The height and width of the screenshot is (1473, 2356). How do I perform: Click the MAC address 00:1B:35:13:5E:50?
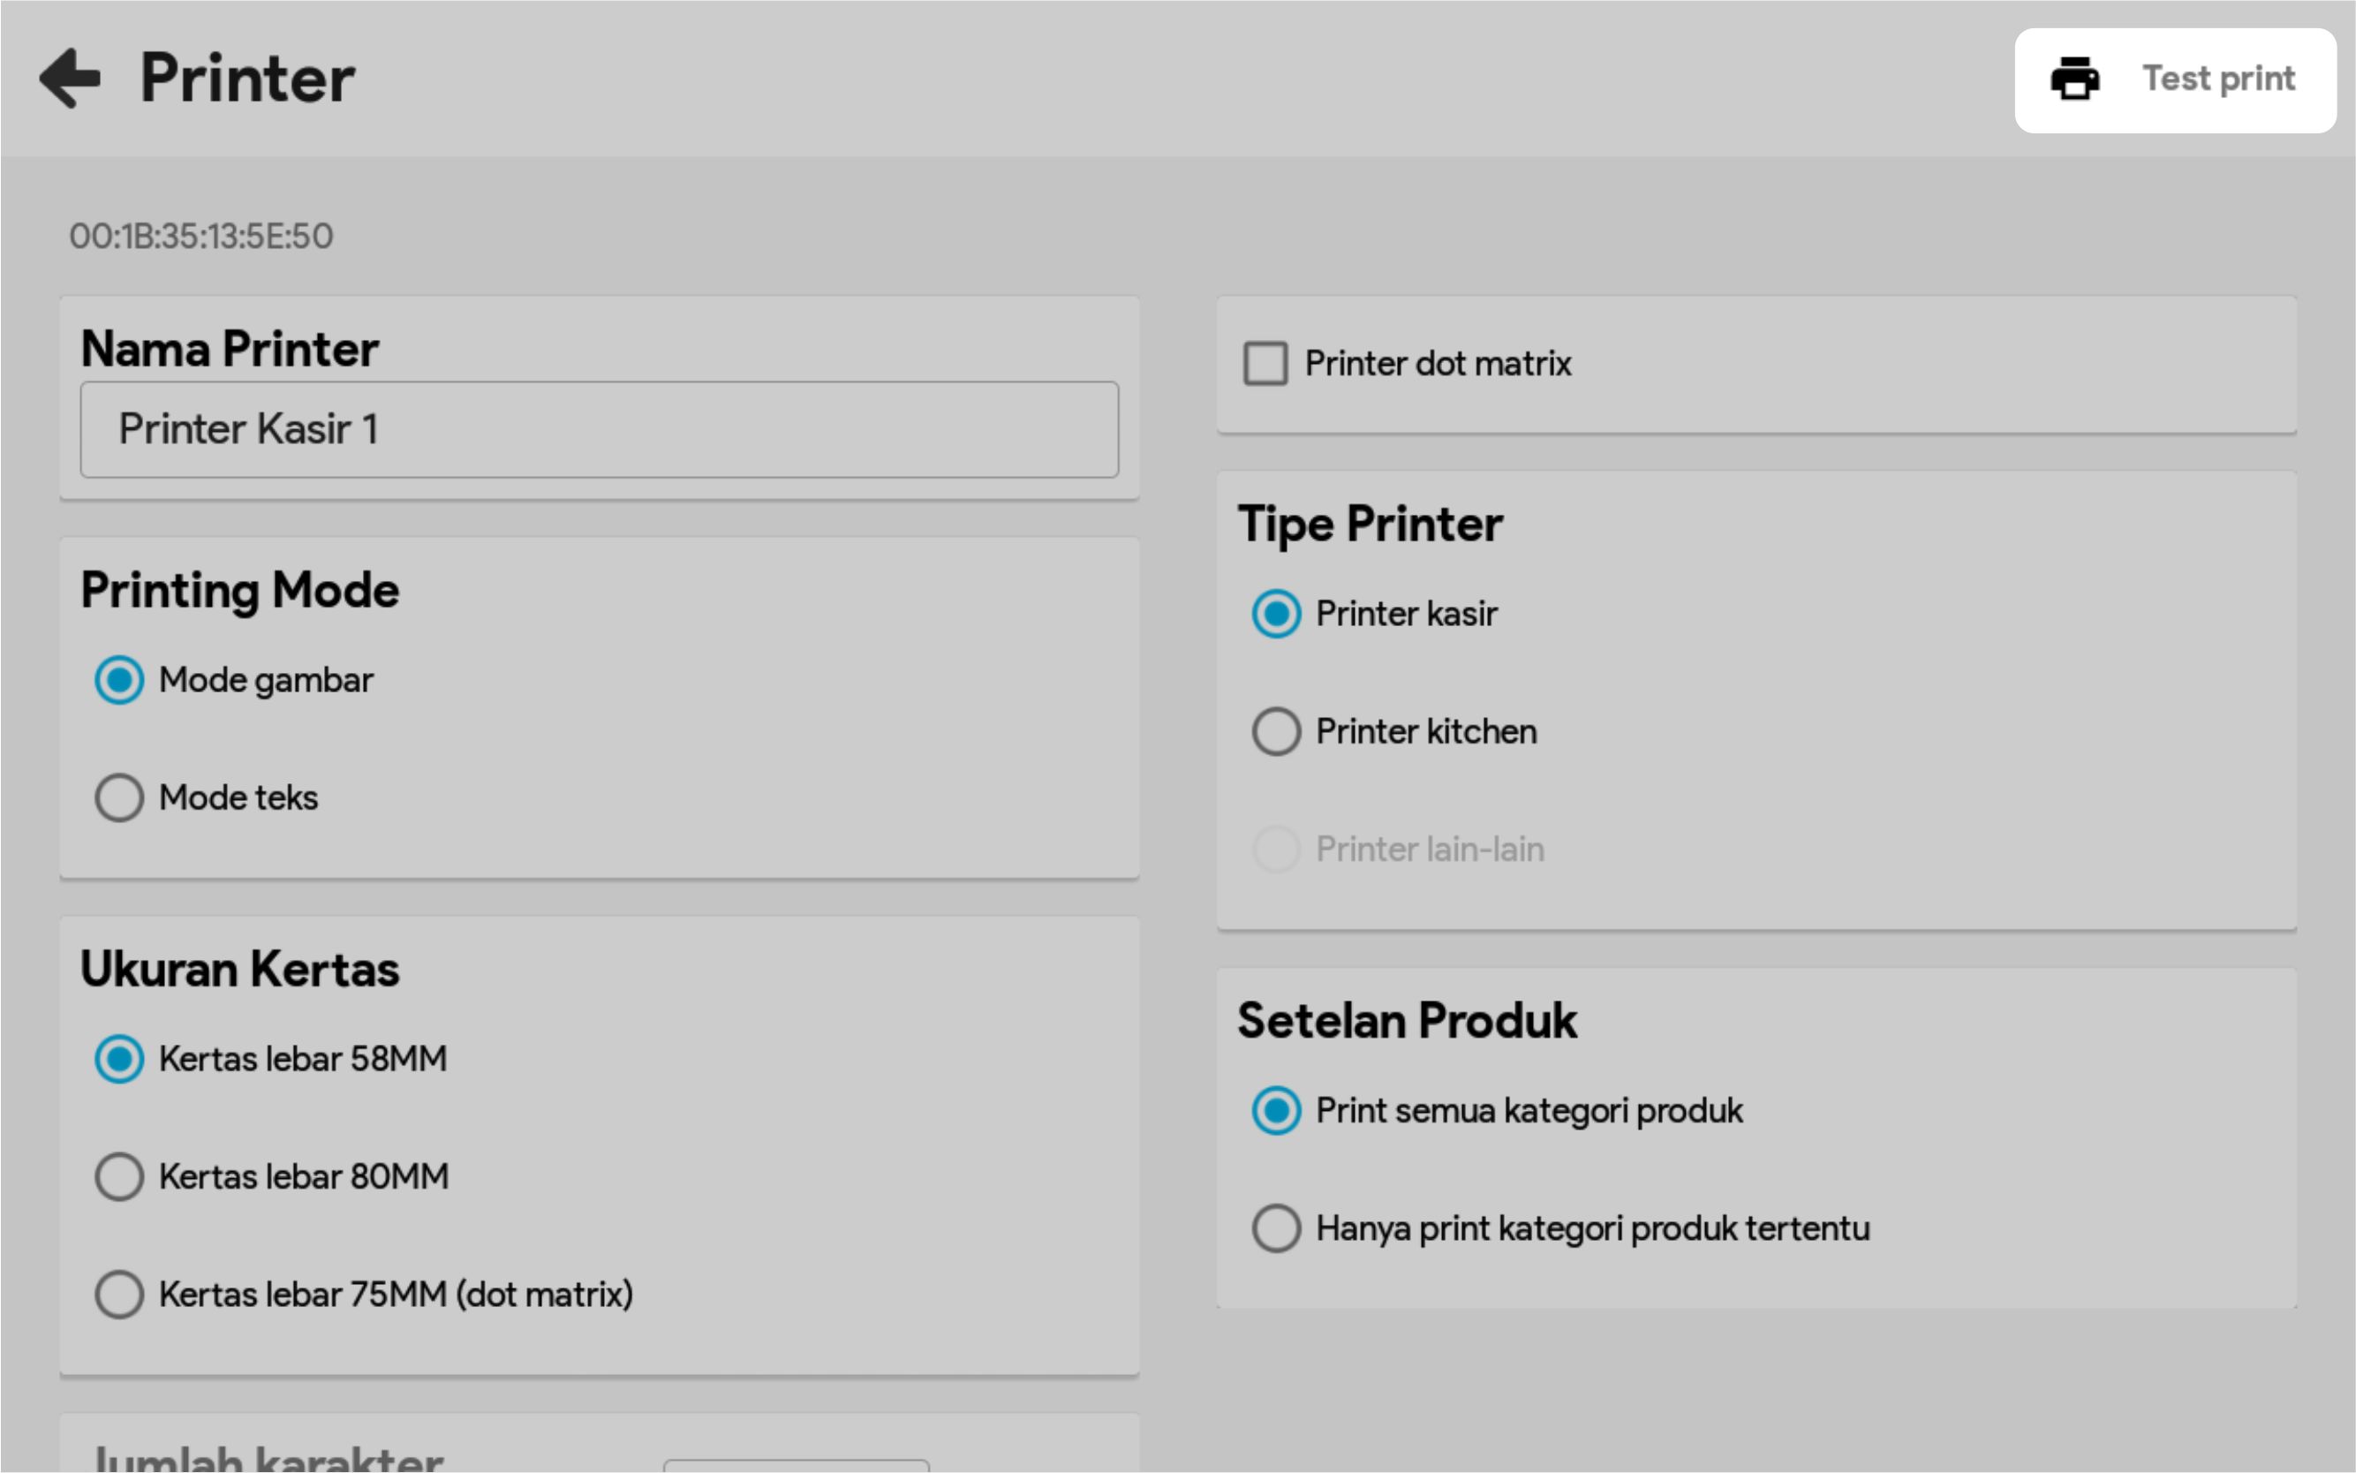[201, 237]
